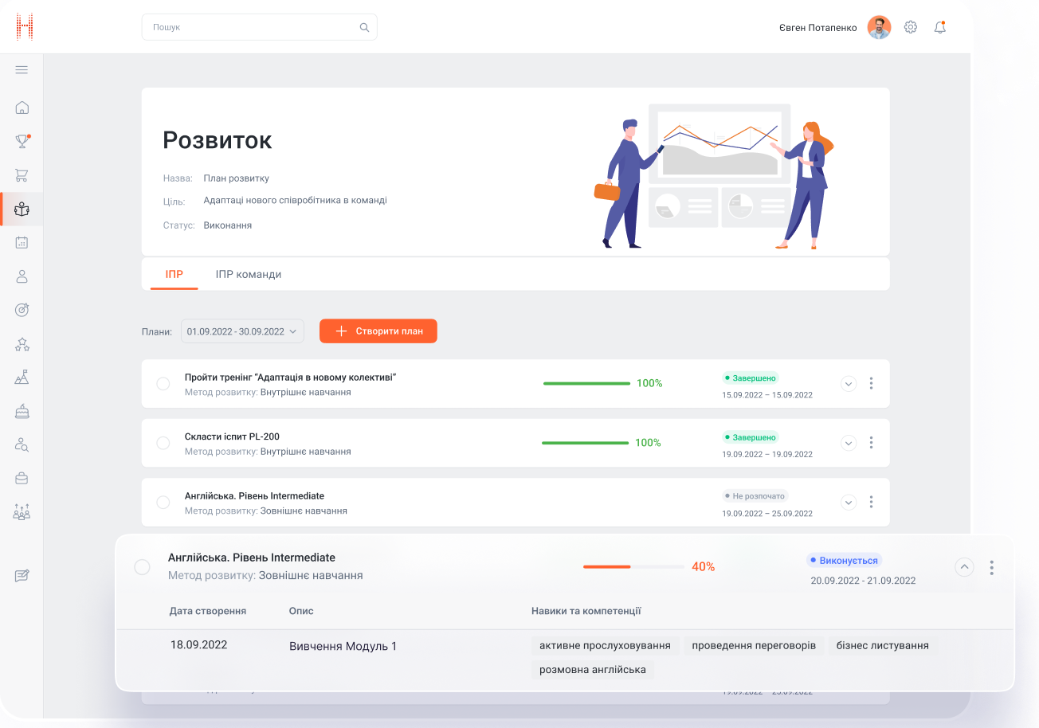The width and height of the screenshot is (1039, 728).
Task: Expand the "Скласти іспит PL-200" row
Action: coord(849,443)
